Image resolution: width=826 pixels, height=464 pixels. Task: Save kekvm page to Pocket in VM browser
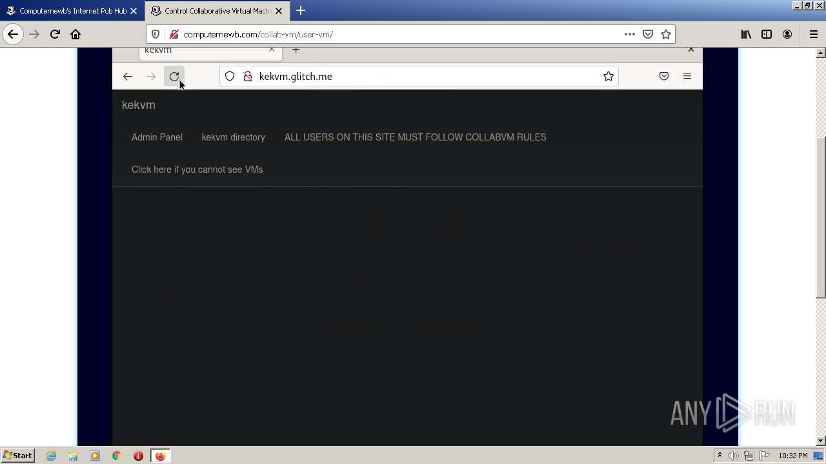664,76
